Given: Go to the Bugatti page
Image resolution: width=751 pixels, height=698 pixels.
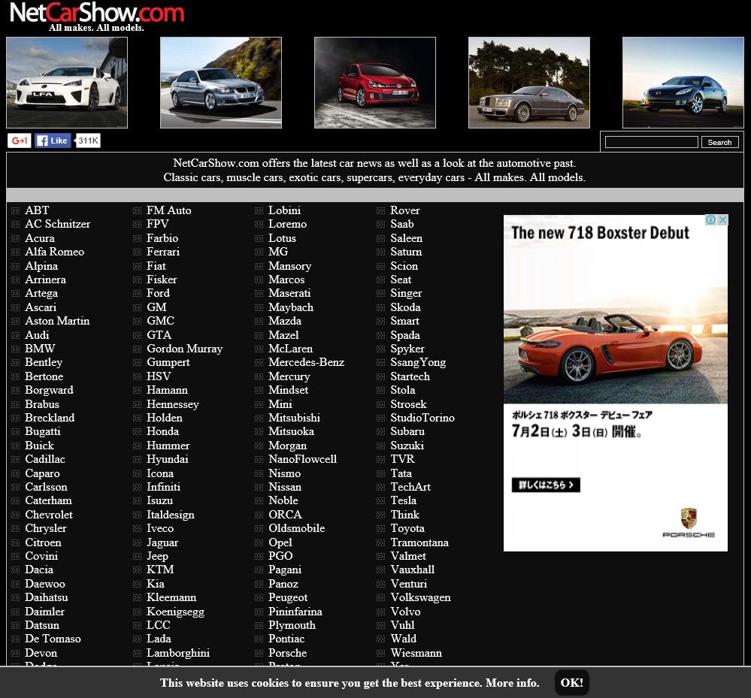Looking at the screenshot, I should [43, 432].
